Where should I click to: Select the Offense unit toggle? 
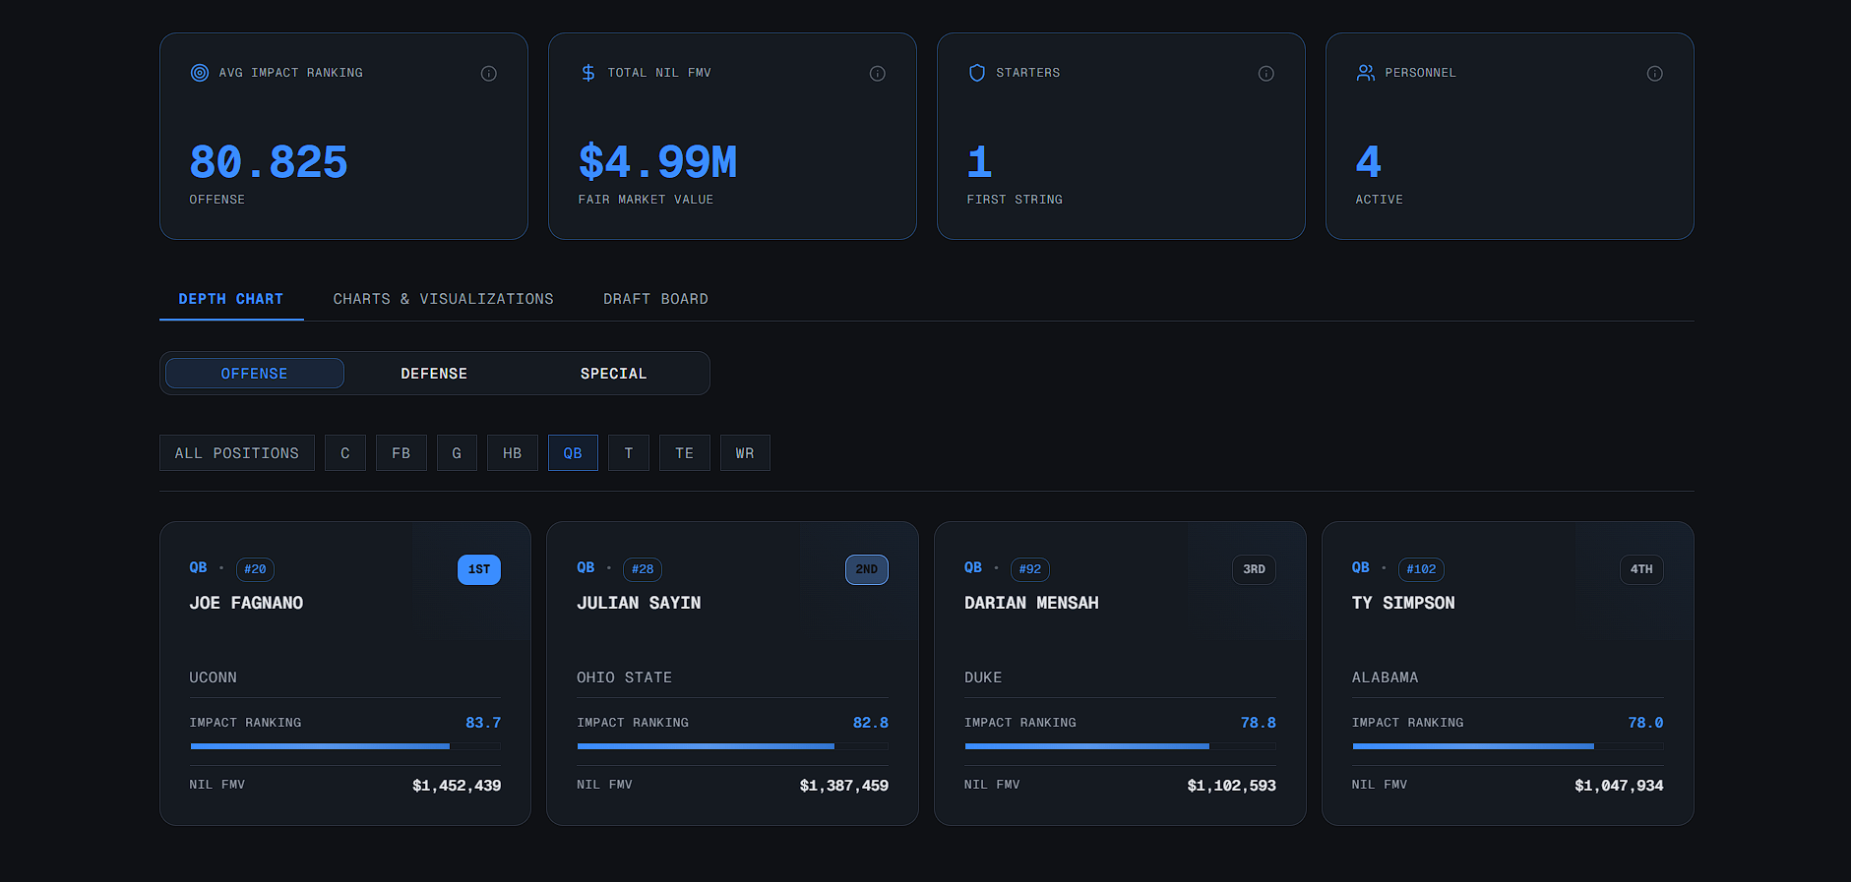pos(255,374)
